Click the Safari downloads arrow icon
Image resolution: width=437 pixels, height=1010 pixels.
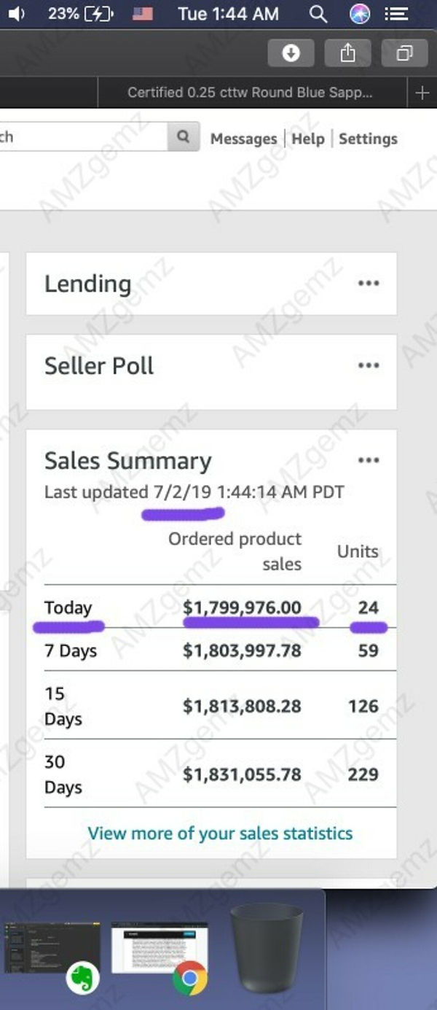click(291, 53)
